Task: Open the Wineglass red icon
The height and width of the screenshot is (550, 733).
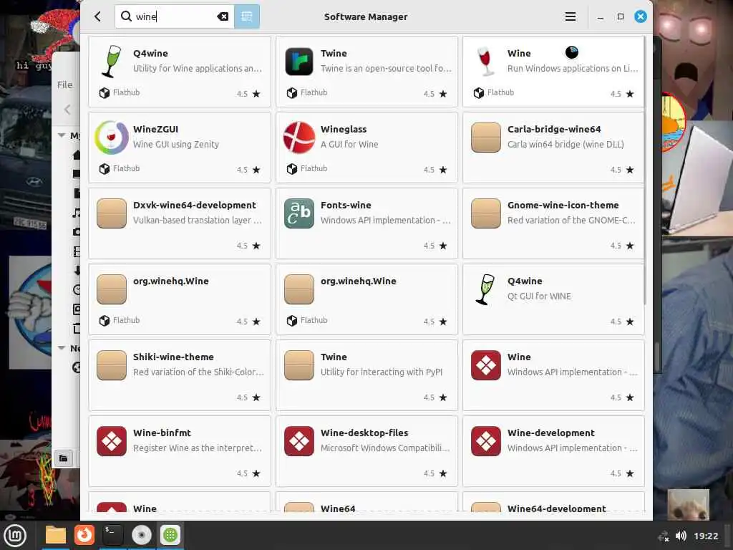Action: (x=298, y=137)
